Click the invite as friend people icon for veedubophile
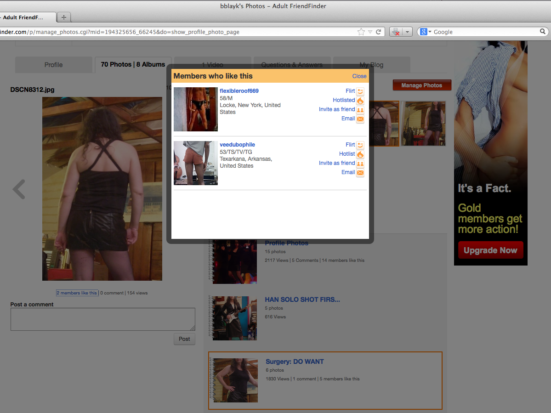551x413 pixels. pyautogui.click(x=360, y=164)
